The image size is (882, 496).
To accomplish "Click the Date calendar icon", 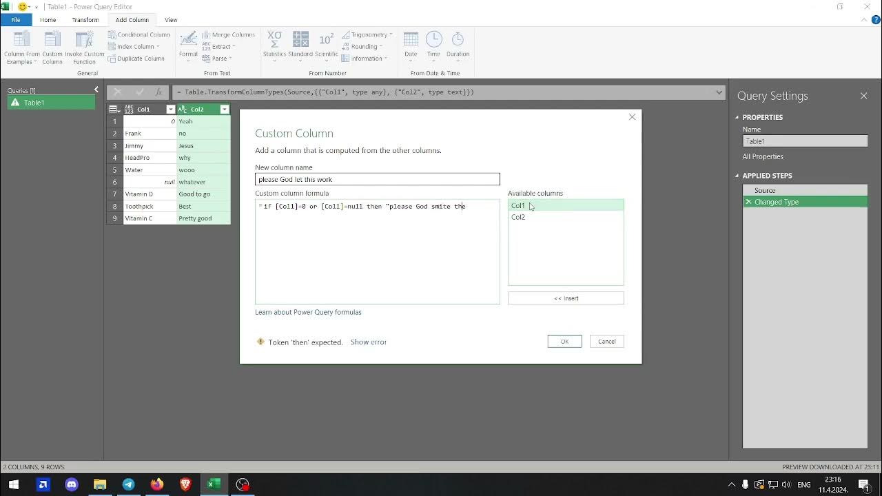I will pos(411,40).
